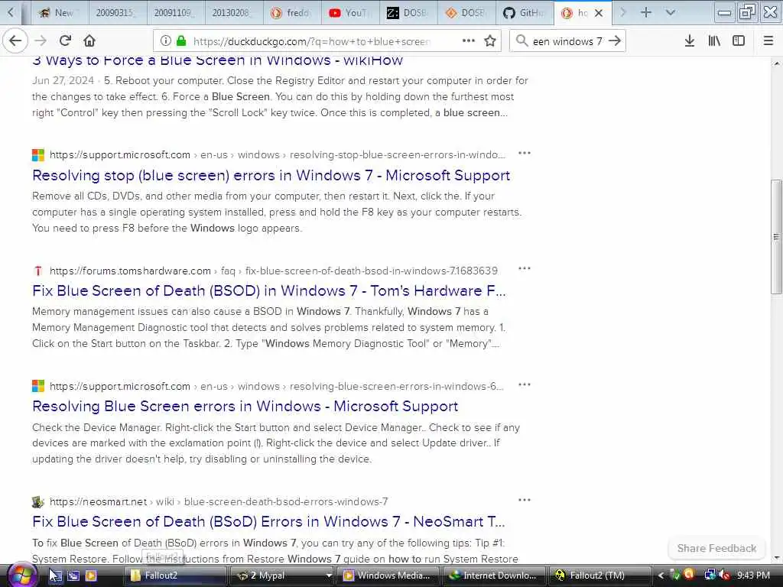Open the hamburger application menu
Viewport: 783px width, 587px height.
click(768, 41)
